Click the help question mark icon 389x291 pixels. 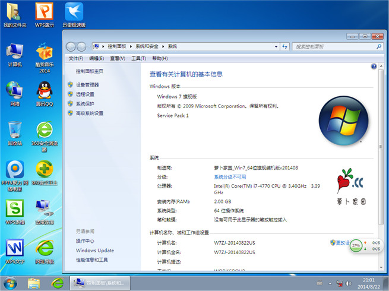coord(374,67)
